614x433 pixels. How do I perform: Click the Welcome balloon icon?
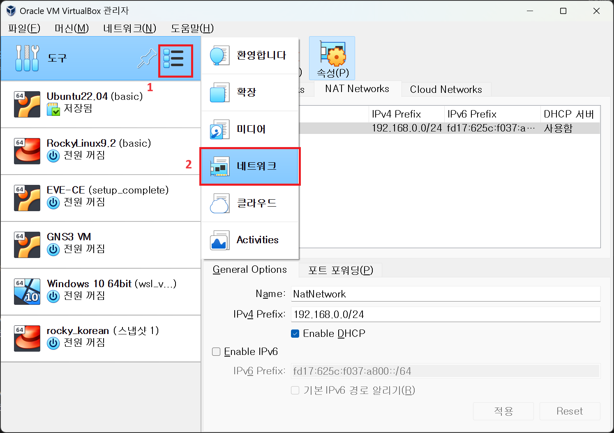tap(219, 56)
